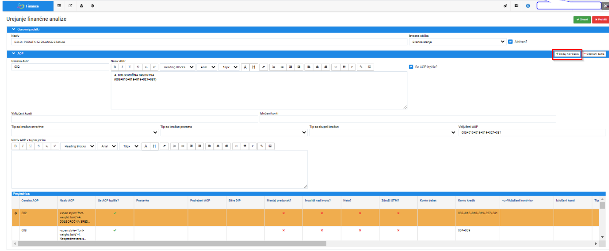
Task: Open Heading Blocks dropdown in Naziv AOP editor
Action: pyautogui.click(x=177, y=67)
